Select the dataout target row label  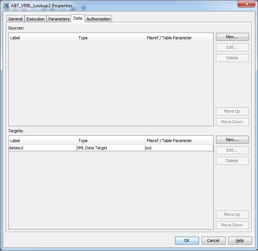42,148
